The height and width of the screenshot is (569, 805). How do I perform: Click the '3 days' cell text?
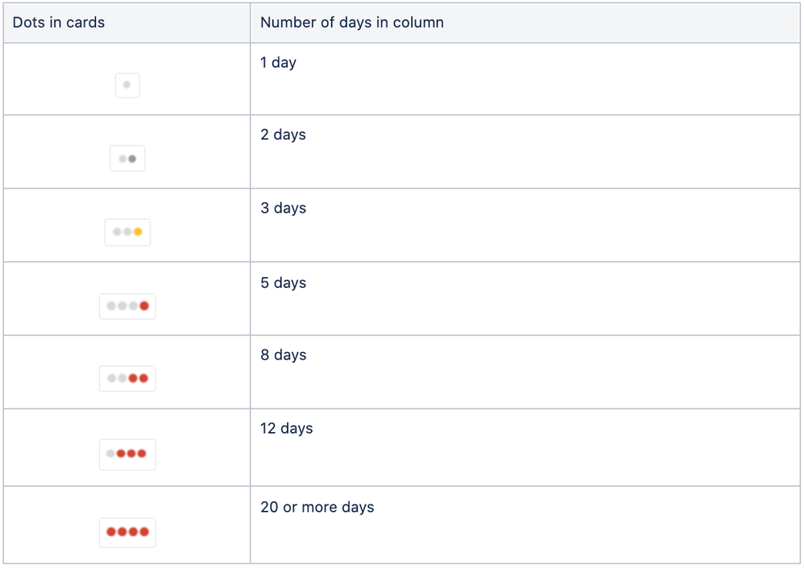(x=284, y=208)
